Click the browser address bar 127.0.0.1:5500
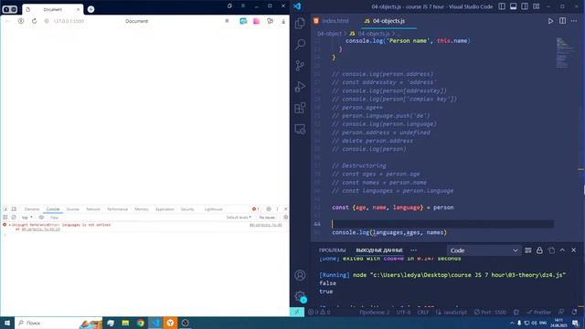 pos(69,21)
